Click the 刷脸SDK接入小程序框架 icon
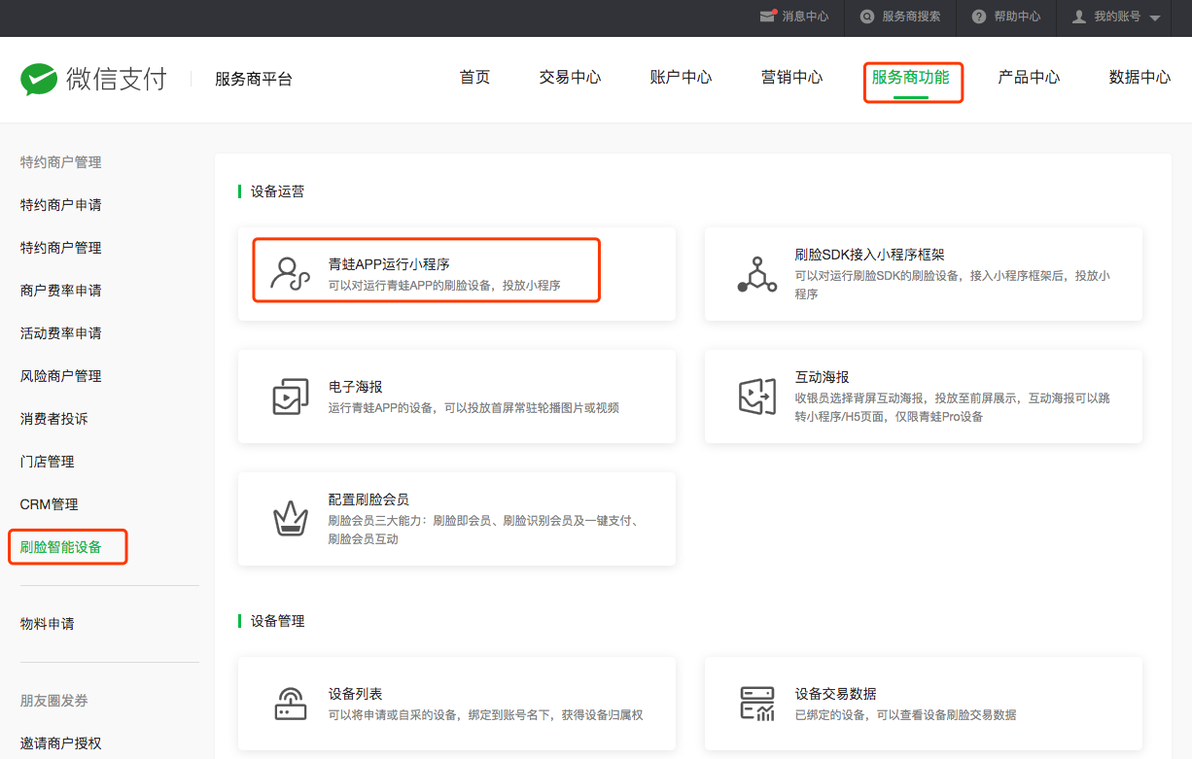Image resolution: width=1192 pixels, height=759 pixels. click(756, 274)
